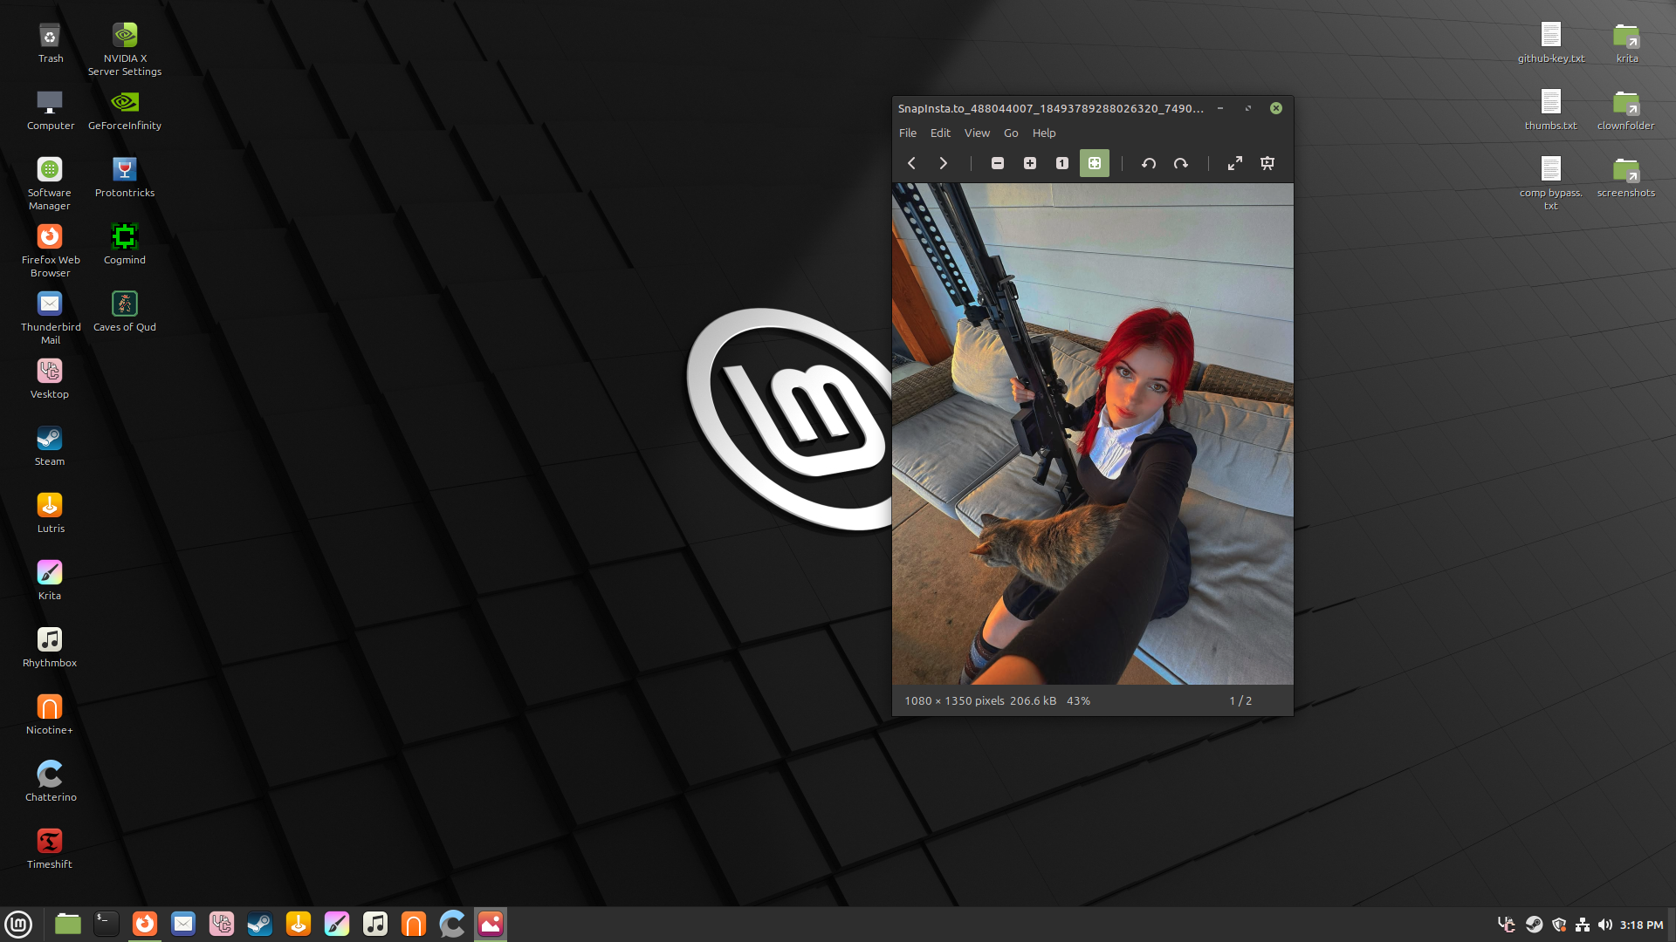The width and height of the screenshot is (1676, 942).
Task: Select Software Manager desktop icon
Action: [50, 183]
